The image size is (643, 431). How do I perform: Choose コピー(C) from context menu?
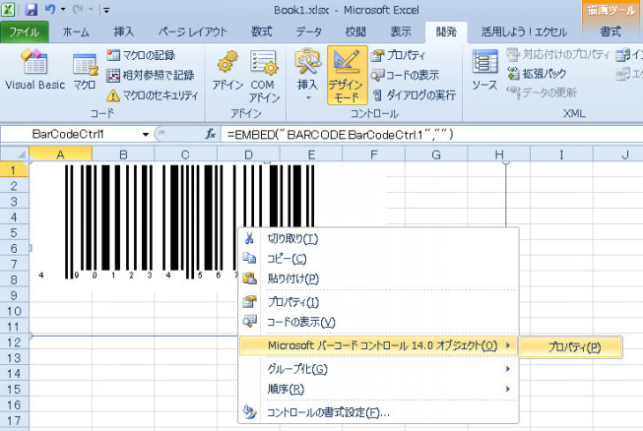click(378, 259)
